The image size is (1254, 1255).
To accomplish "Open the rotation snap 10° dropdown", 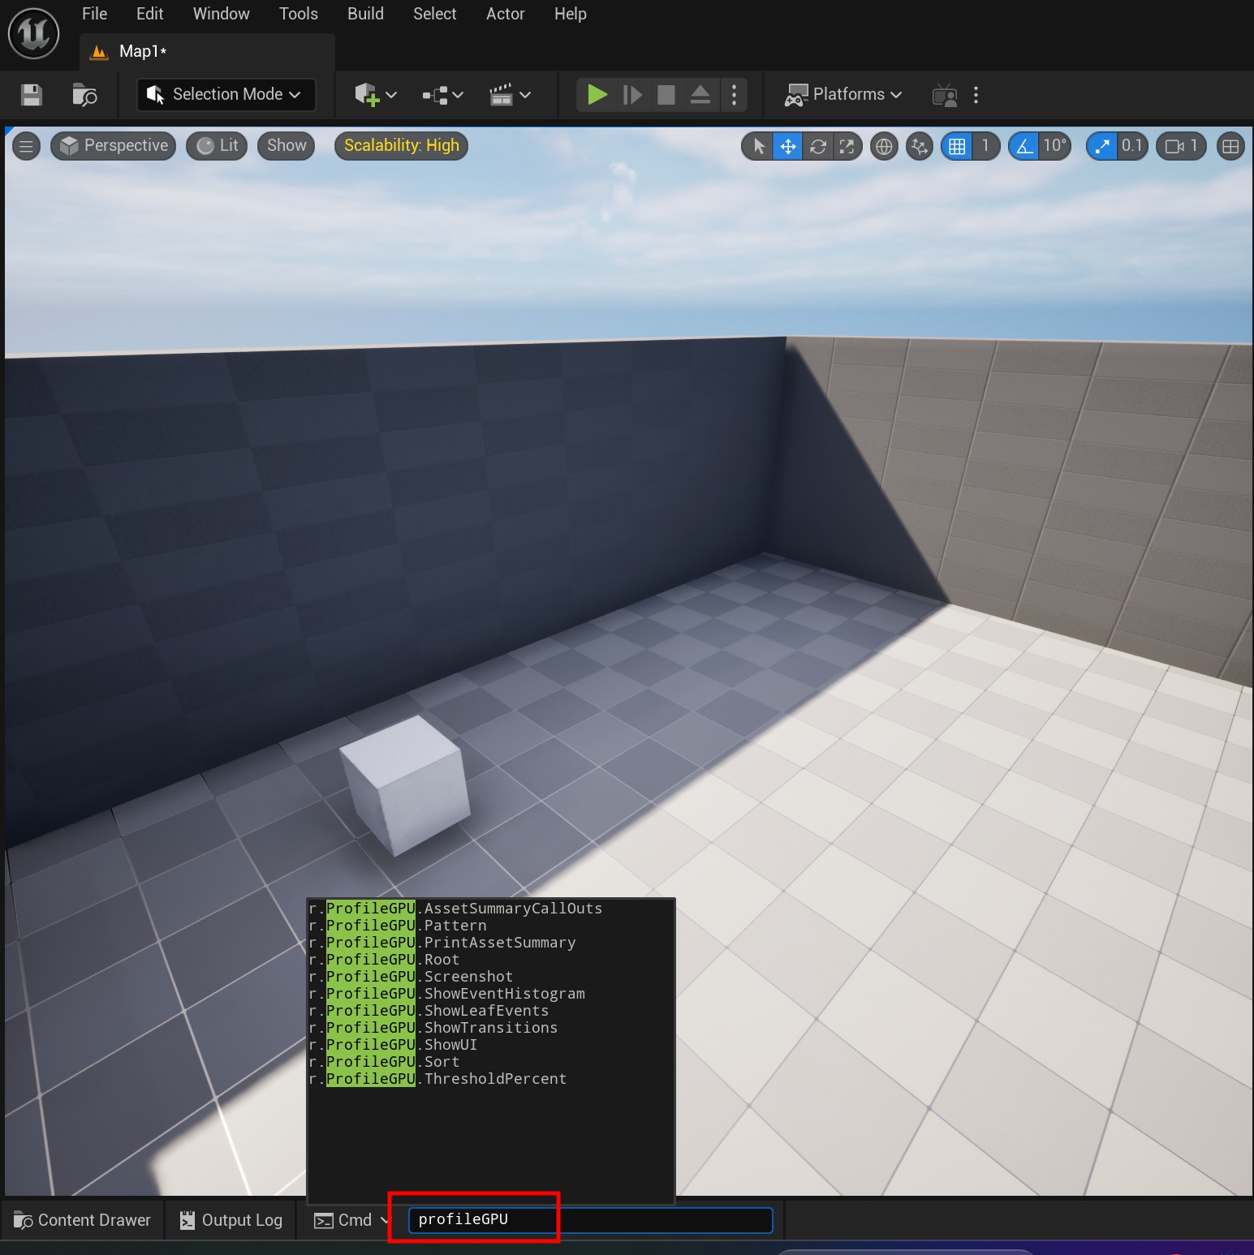I will (1055, 146).
